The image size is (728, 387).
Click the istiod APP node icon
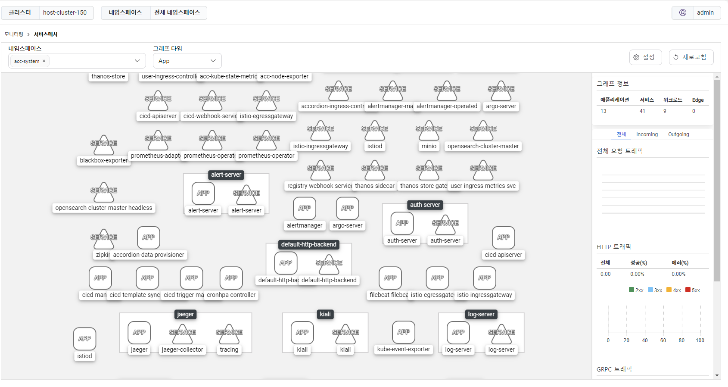[84, 339]
